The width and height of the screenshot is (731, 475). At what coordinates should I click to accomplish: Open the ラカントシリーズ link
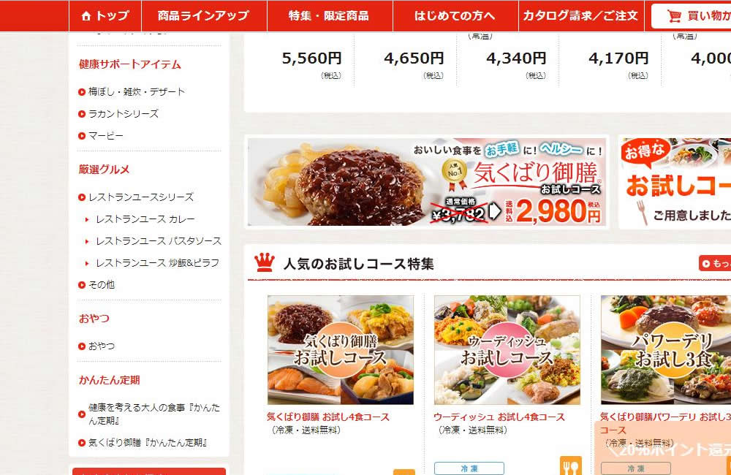[124, 114]
